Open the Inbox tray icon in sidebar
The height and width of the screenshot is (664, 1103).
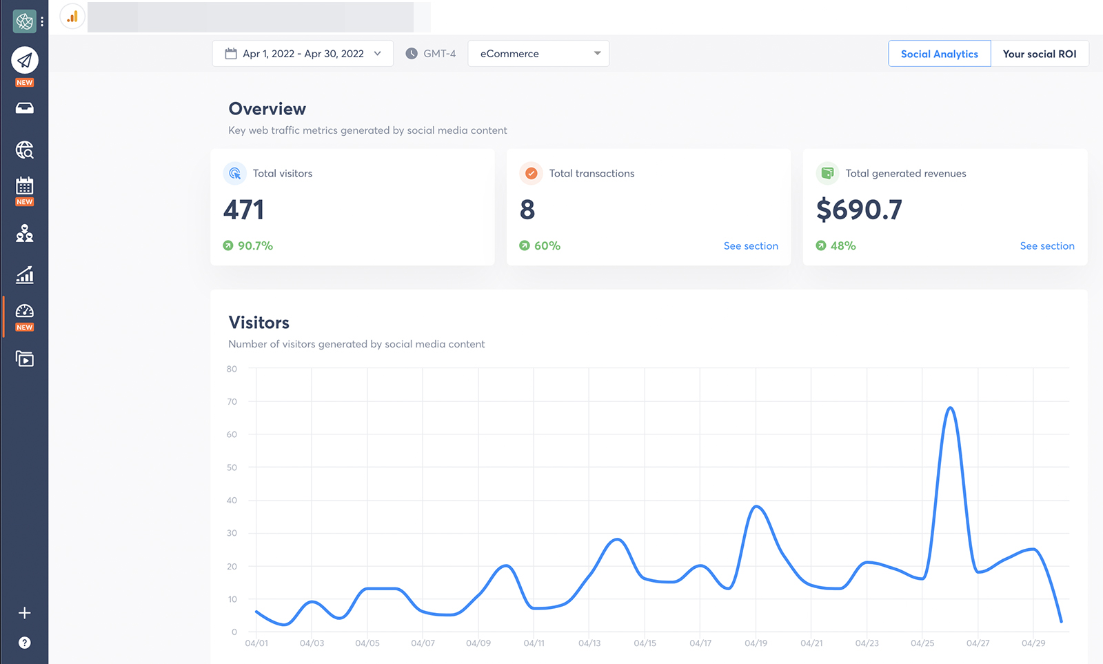pos(25,108)
